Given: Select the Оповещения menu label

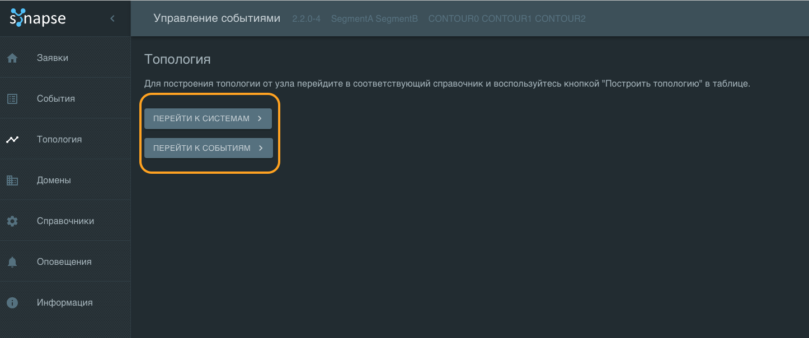Looking at the screenshot, I should (x=64, y=262).
